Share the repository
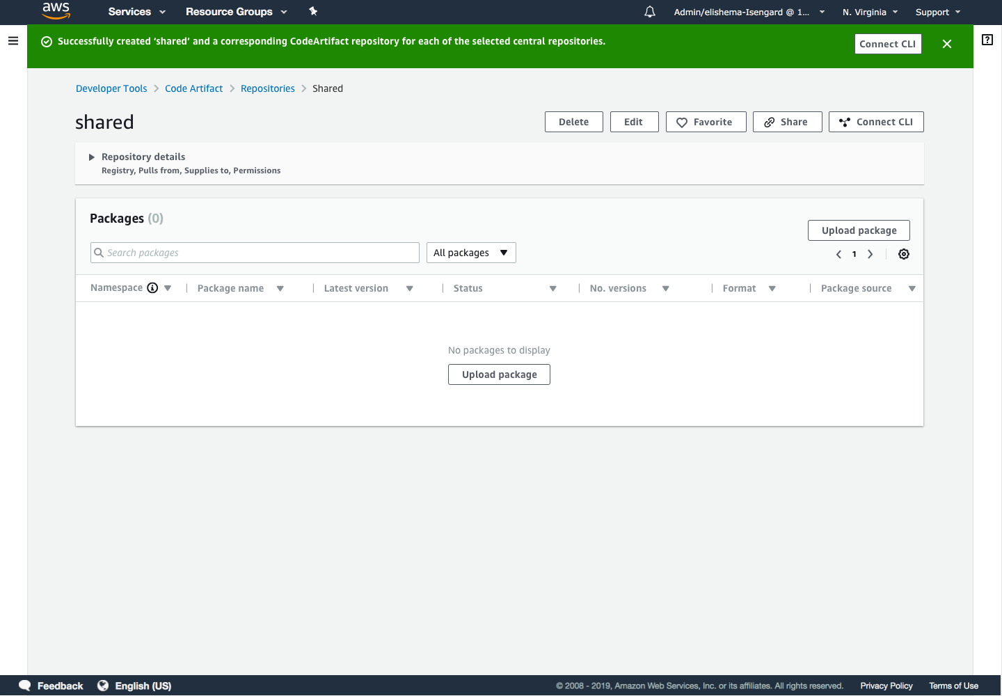 point(788,122)
